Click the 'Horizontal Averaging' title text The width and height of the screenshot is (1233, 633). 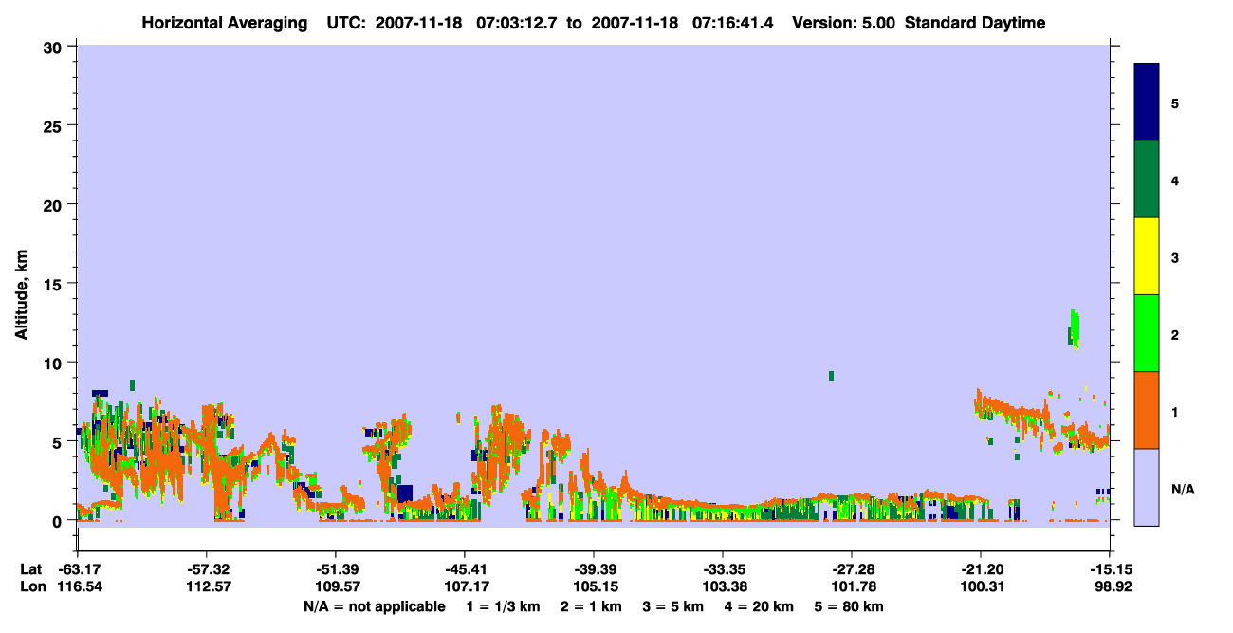click(x=225, y=23)
